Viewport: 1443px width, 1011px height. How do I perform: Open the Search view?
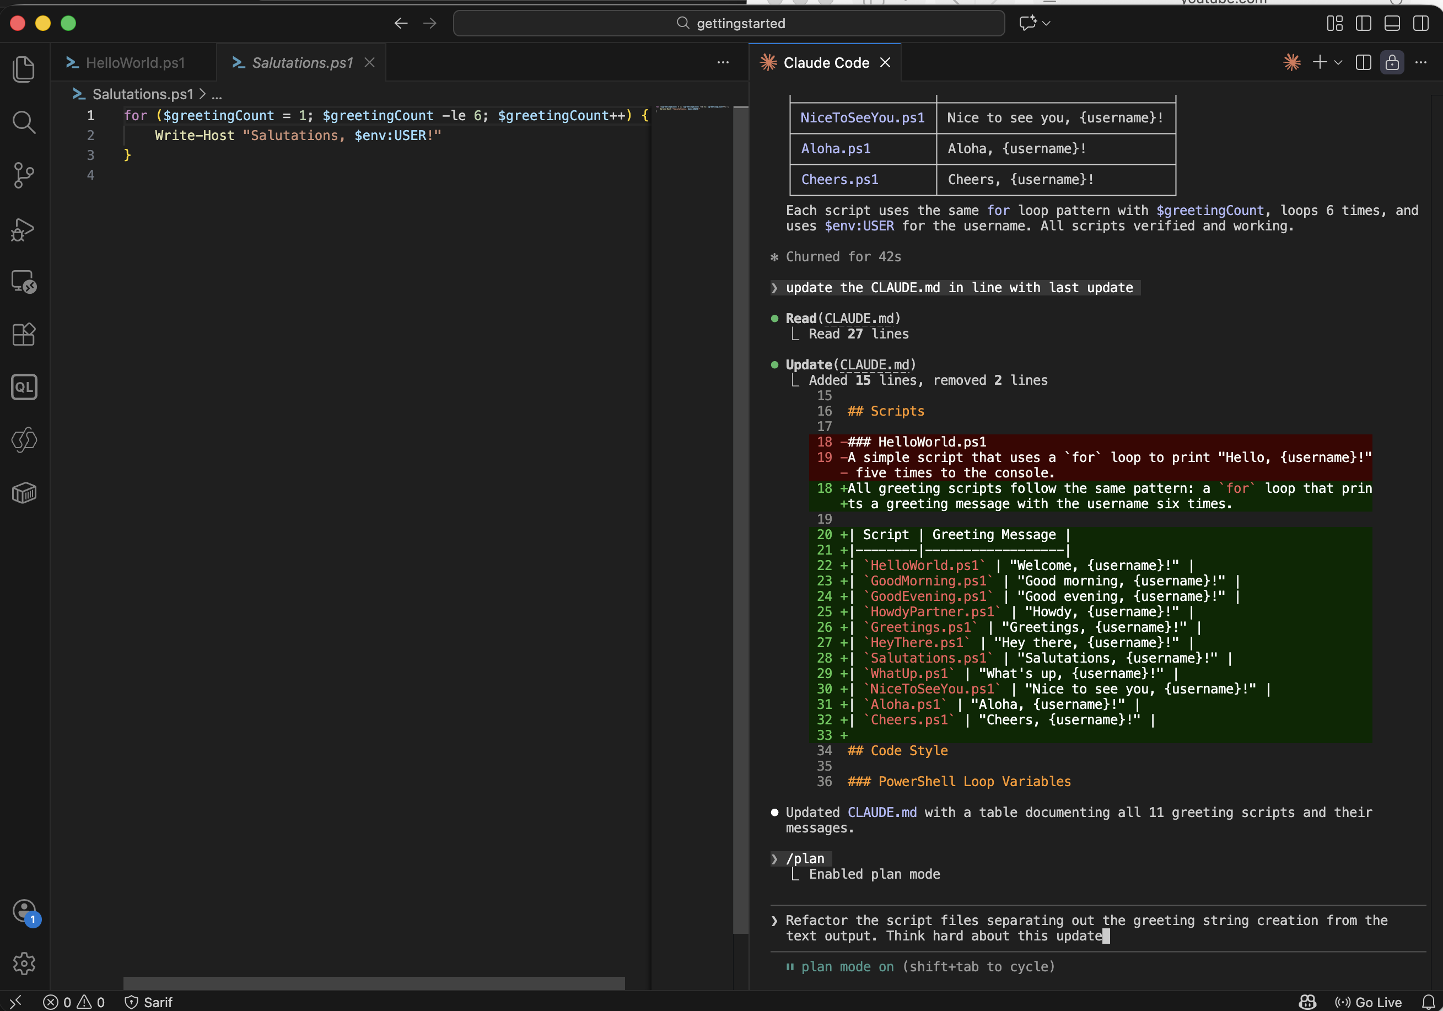24,122
